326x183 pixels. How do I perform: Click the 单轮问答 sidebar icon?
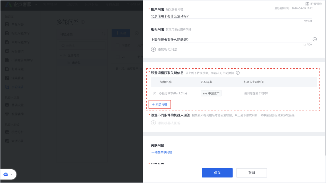point(7,24)
